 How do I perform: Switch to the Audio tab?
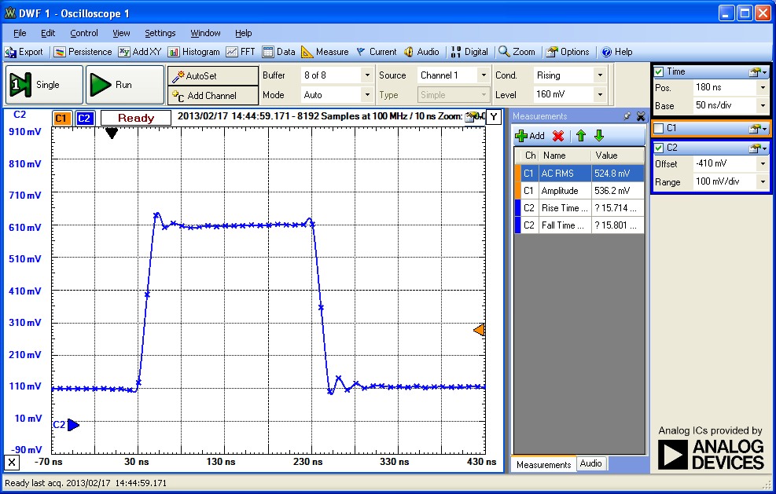click(590, 464)
